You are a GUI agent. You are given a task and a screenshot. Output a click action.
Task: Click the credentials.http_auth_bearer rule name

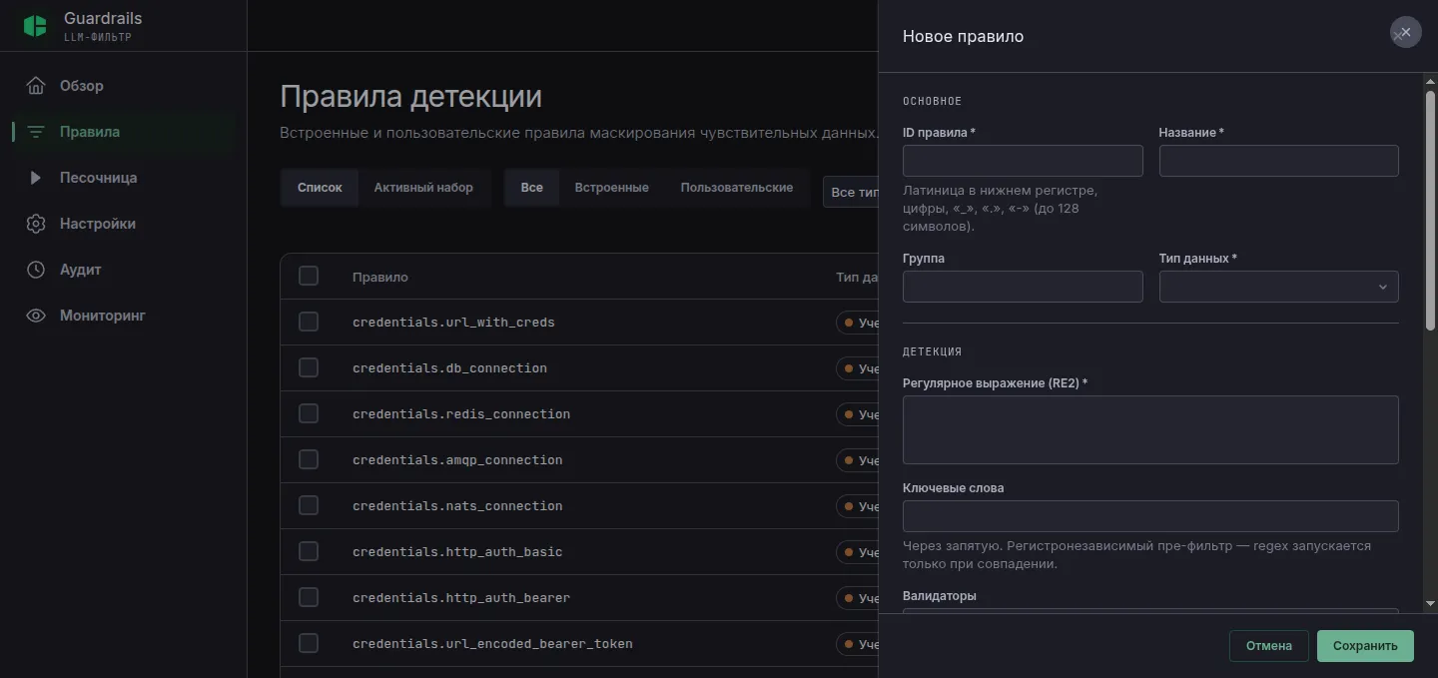(x=461, y=598)
